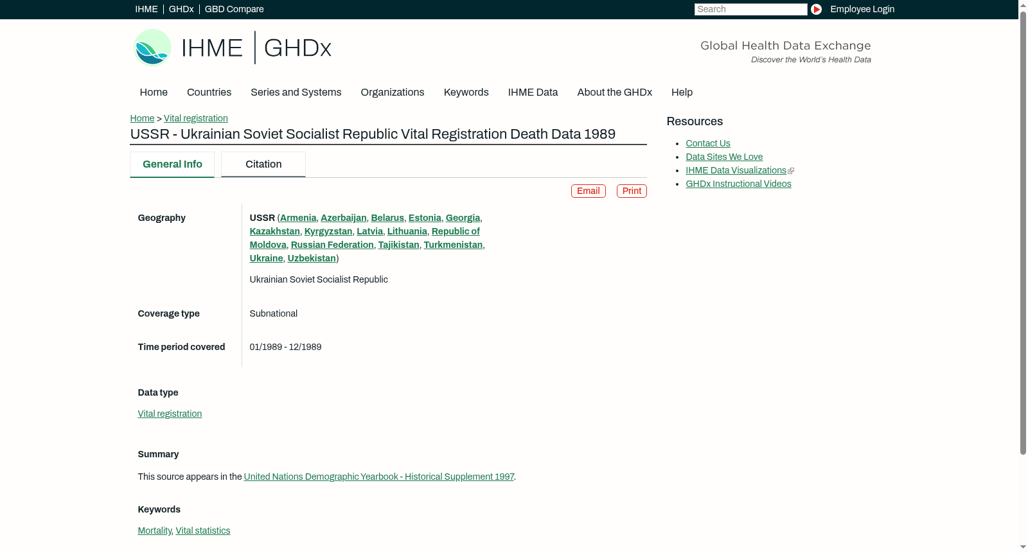The height and width of the screenshot is (553, 1028).
Task: Click the page vertical scrollbar thumb
Action: pyautogui.click(x=1023, y=233)
